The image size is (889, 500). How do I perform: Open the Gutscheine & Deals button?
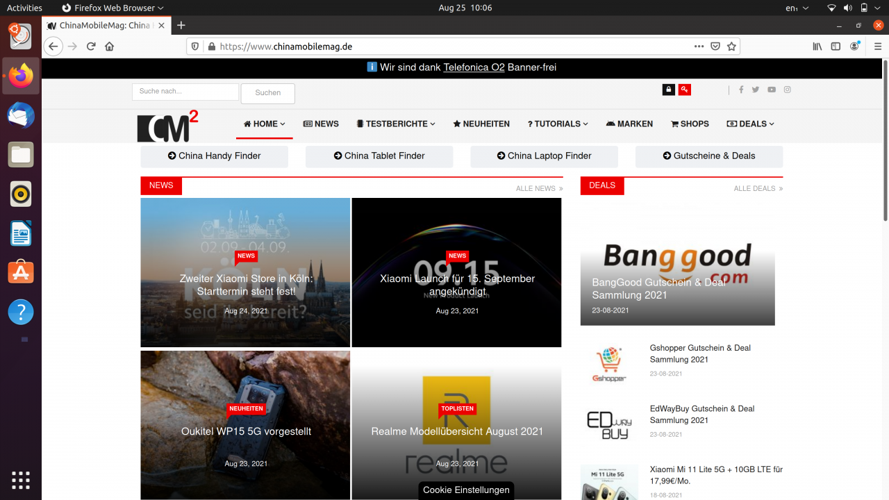pyautogui.click(x=709, y=156)
